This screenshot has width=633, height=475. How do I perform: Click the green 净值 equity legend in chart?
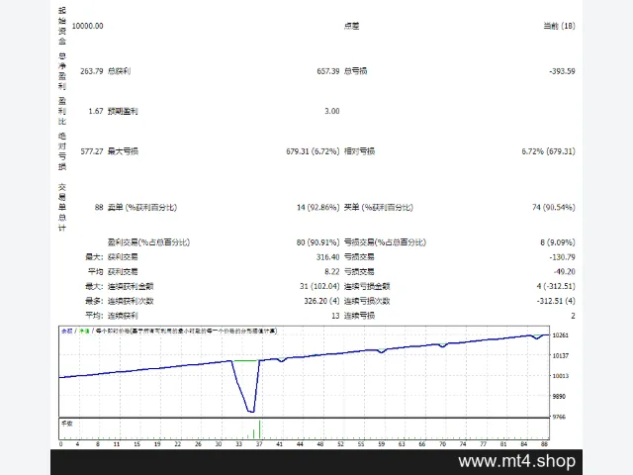[84, 331]
